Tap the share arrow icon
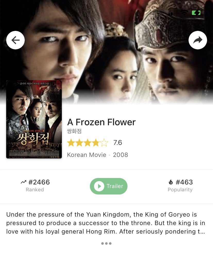This screenshot has height=258, width=213. 198,40
